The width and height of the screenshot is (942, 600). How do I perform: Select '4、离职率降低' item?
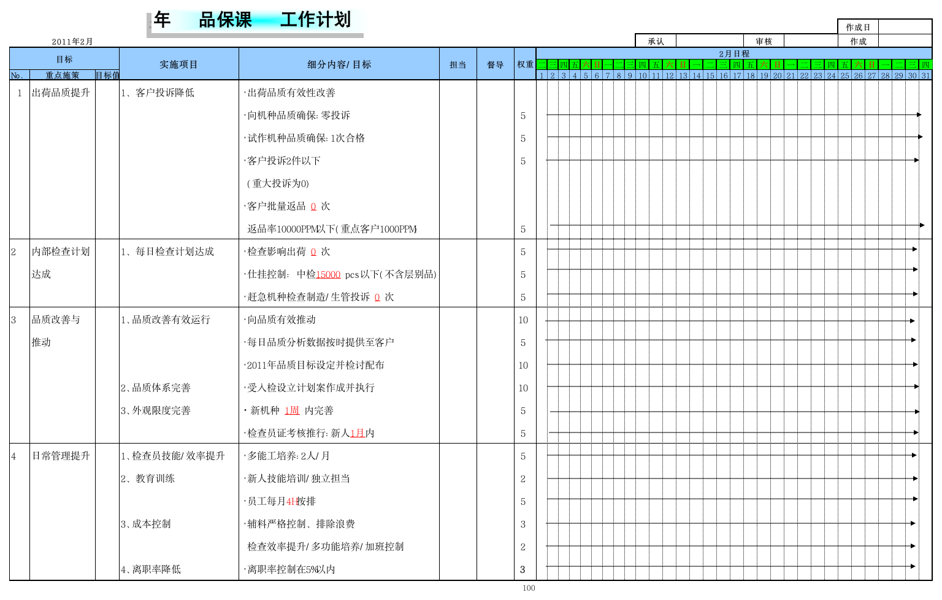tap(151, 569)
